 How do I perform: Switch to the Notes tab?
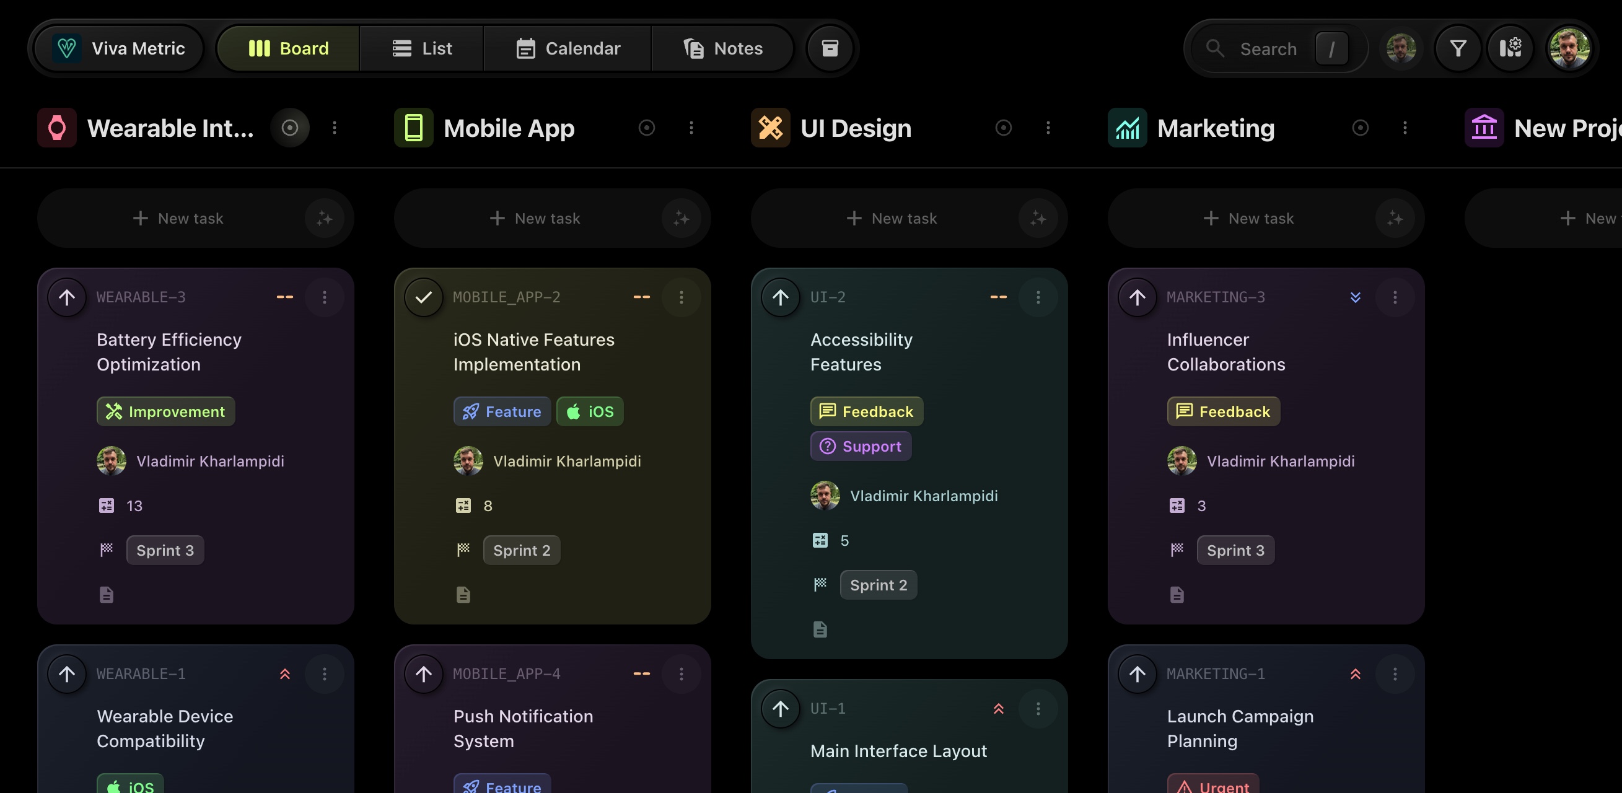(723, 48)
